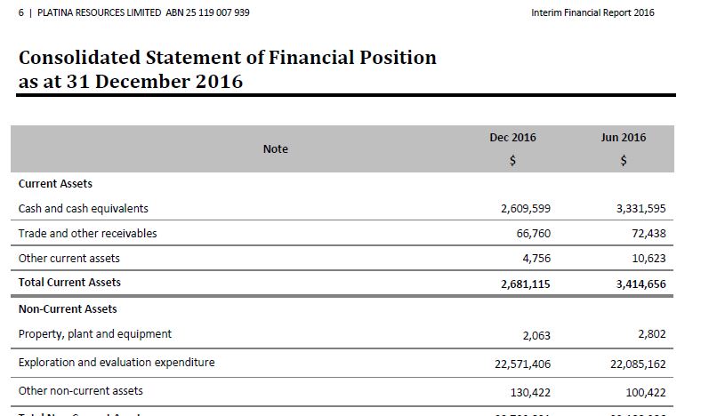Select the Total Current Assets row label

click(69, 283)
